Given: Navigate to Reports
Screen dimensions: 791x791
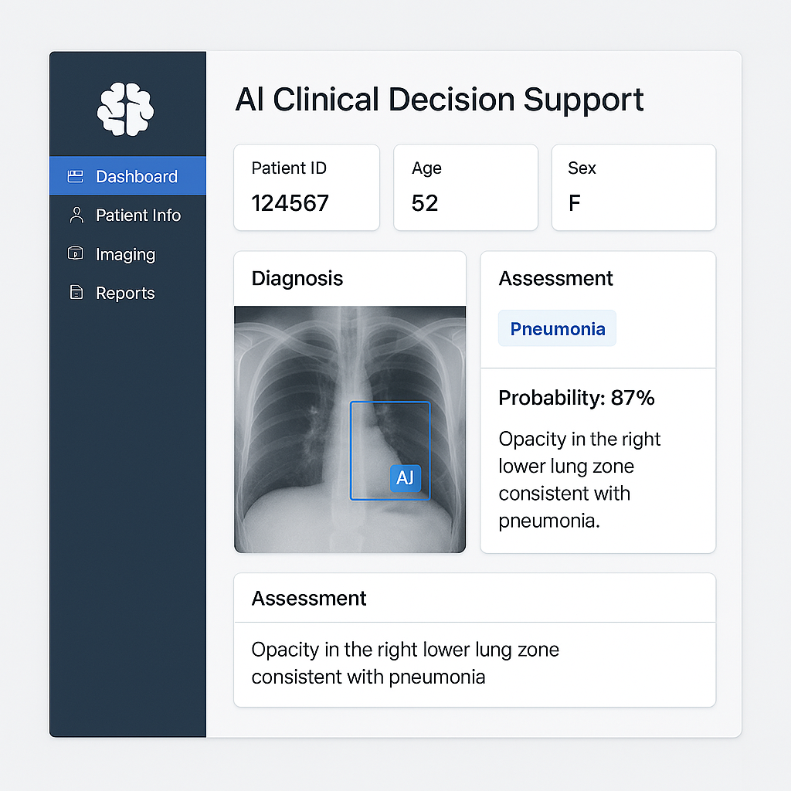Looking at the screenshot, I should coord(127,293).
